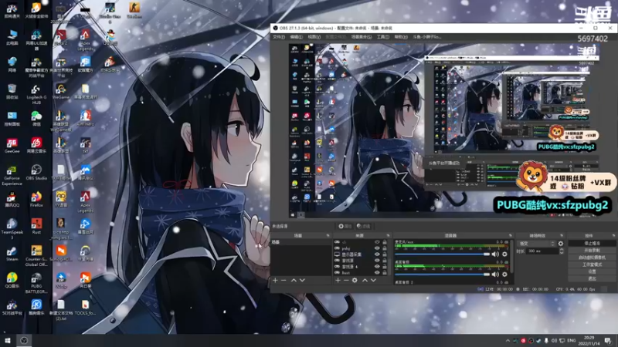Add a new source with the plus icon
618x347 pixels.
pos(338,280)
